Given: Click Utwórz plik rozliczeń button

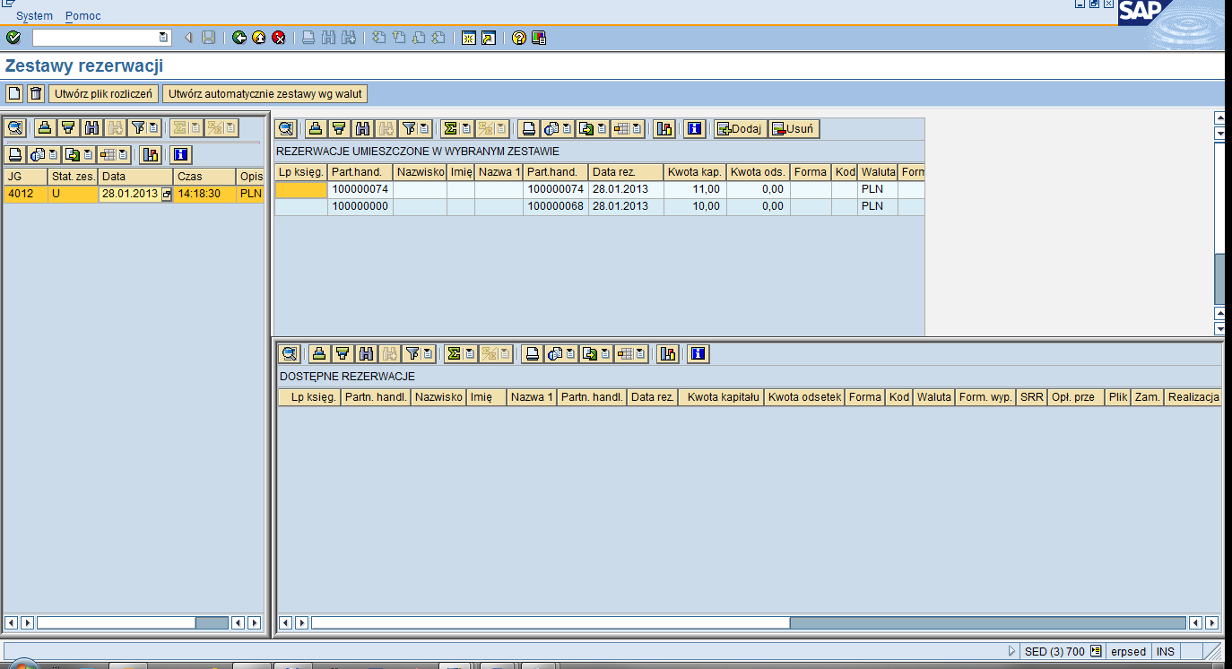Looking at the screenshot, I should pyautogui.click(x=104, y=93).
